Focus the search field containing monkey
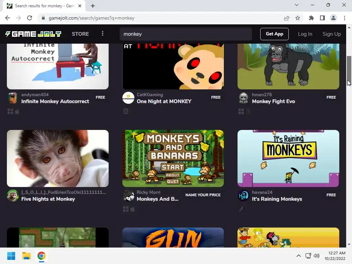 186,34
